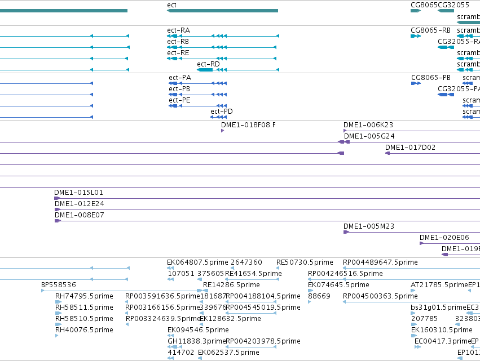Viewport: 480px width, 361px height.
Task: Click the RP004489647.5prime EST label
Action: [x=380, y=262]
